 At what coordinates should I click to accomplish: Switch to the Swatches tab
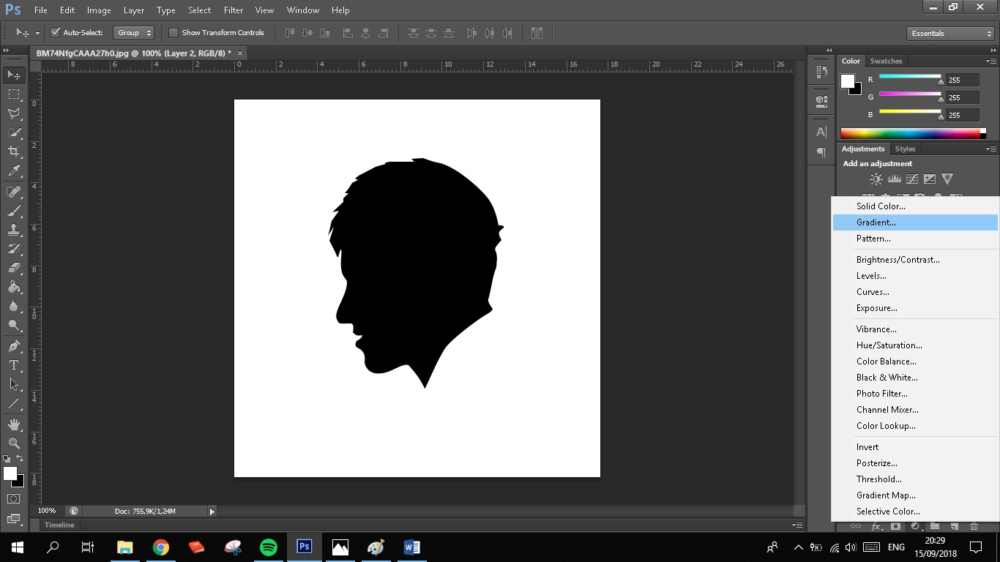[x=886, y=61]
